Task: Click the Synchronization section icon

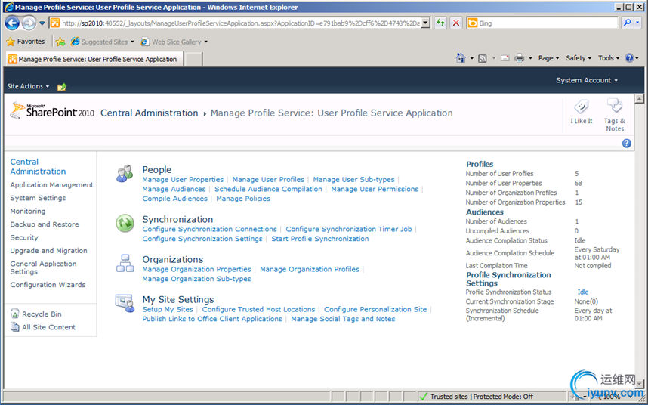Action: coord(125,223)
